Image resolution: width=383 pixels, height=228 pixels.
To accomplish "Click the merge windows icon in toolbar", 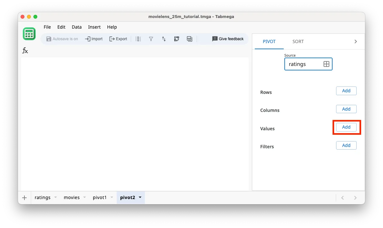I will [189, 39].
